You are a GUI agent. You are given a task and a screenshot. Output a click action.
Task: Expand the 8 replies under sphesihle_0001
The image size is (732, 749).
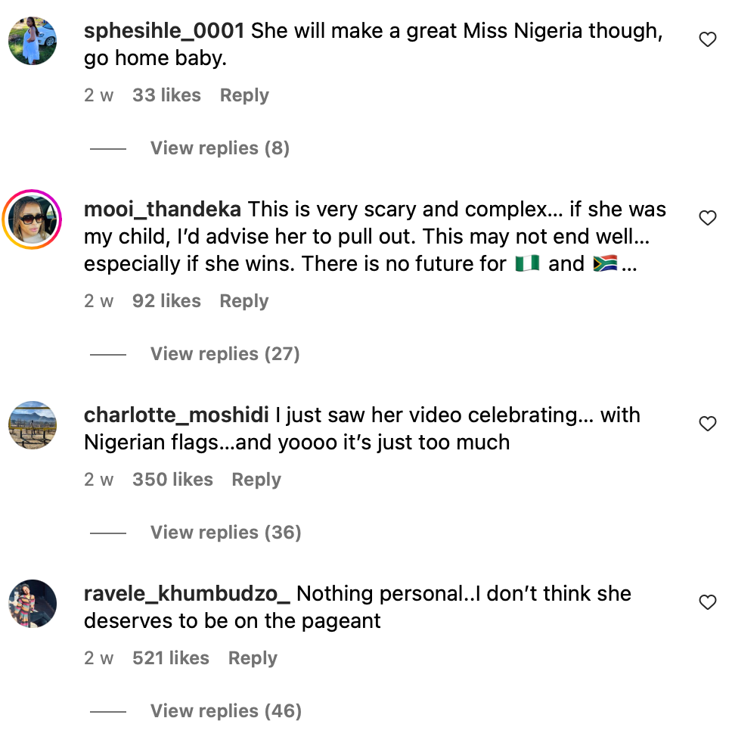coord(219,148)
